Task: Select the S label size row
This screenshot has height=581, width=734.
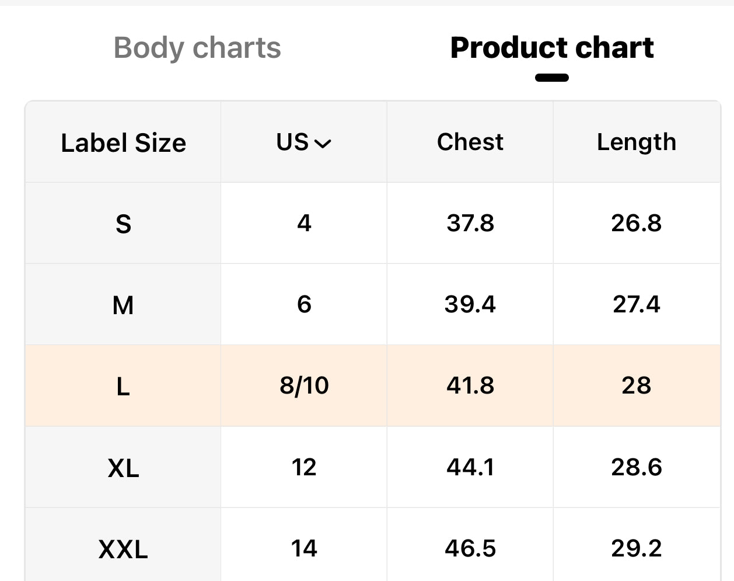Action: tap(123, 224)
